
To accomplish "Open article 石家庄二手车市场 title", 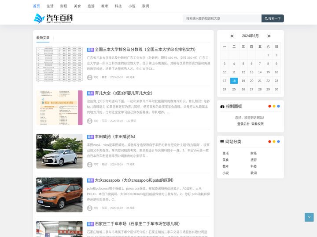I will (137, 224).
